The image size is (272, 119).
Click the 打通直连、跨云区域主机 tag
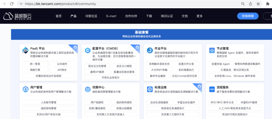click(235, 70)
